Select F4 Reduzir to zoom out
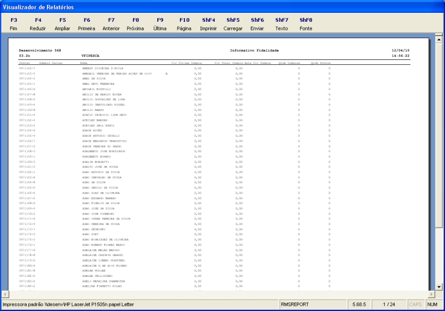445x311 pixels. [38, 24]
